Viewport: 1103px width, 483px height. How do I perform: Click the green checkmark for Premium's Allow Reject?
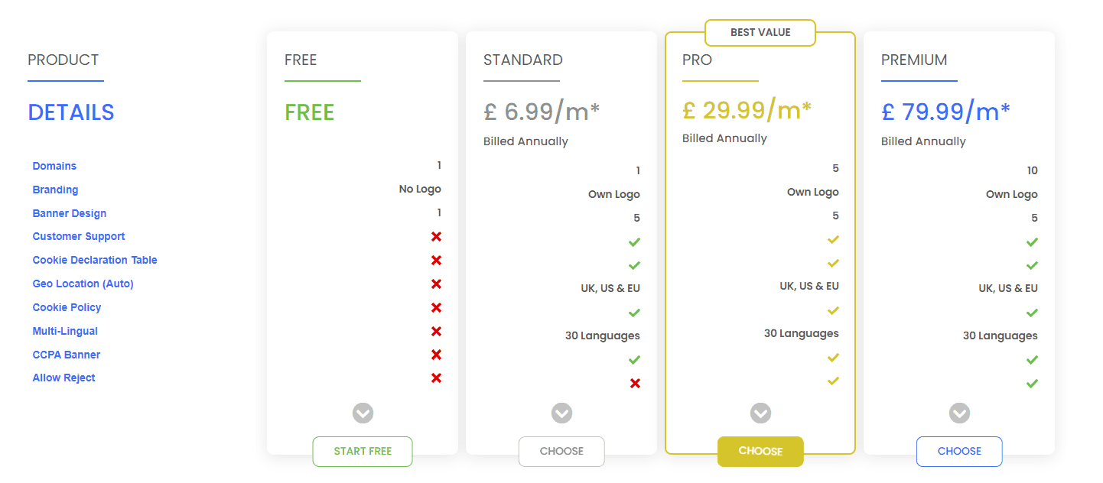click(1032, 383)
